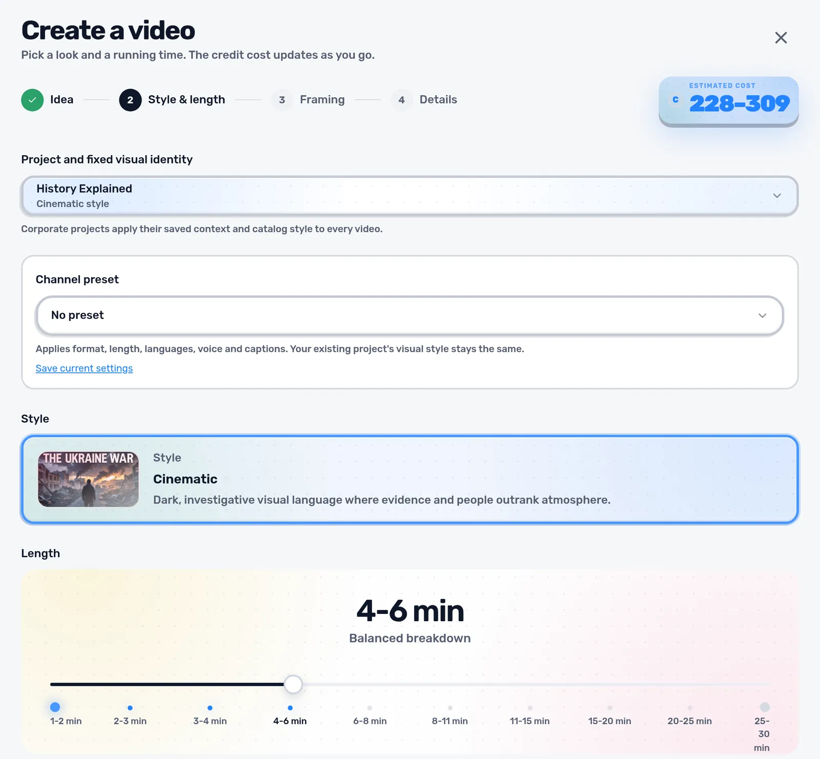Go to the Idea step
Screen dimensions: 820x759
pos(47,100)
